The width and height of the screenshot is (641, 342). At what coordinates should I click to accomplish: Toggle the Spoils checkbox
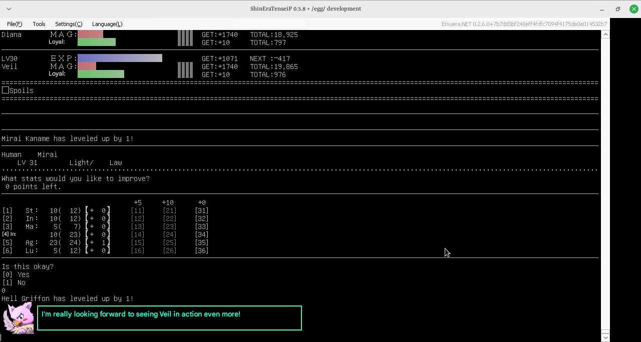coord(6,90)
